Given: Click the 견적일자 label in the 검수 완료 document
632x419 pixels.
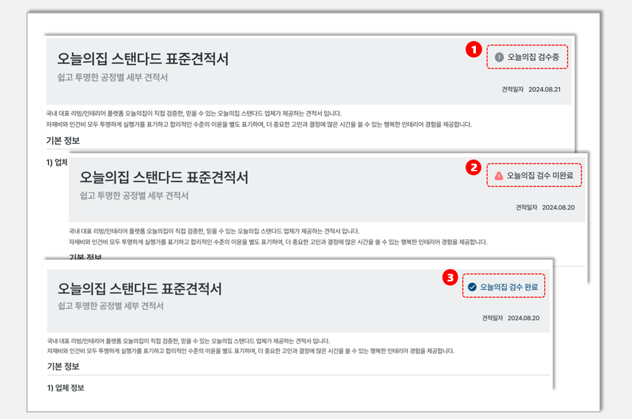Looking at the screenshot, I should pyautogui.click(x=492, y=318).
